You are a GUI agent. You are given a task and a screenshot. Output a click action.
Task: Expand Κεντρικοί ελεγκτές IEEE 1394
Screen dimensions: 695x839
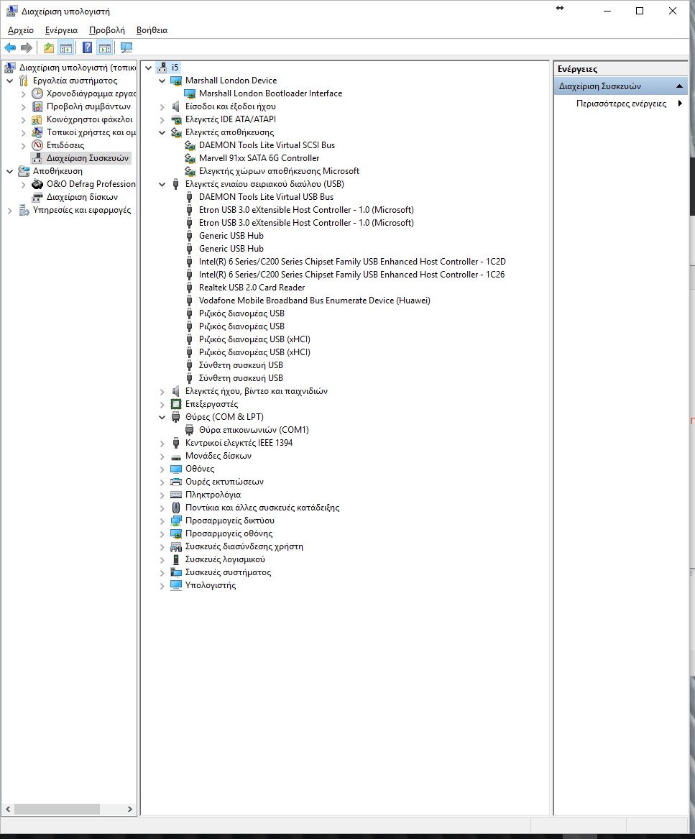pyautogui.click(x=162, y=444)
